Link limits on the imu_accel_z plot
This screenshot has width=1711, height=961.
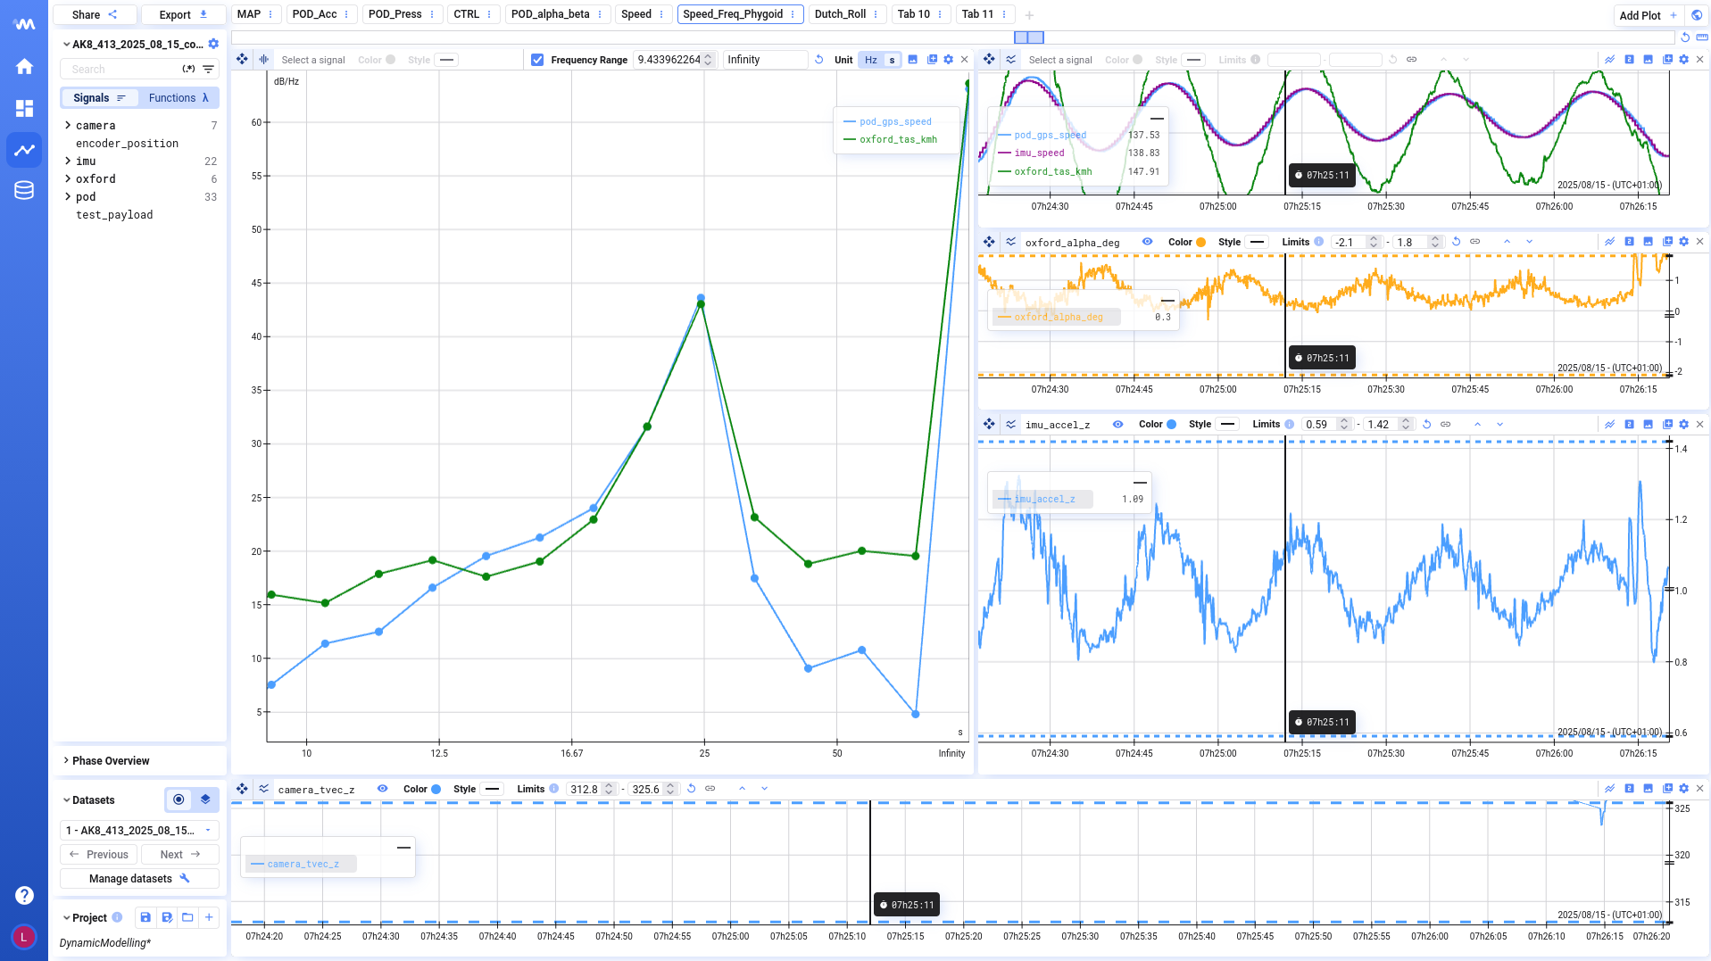tap(1446, 425)
